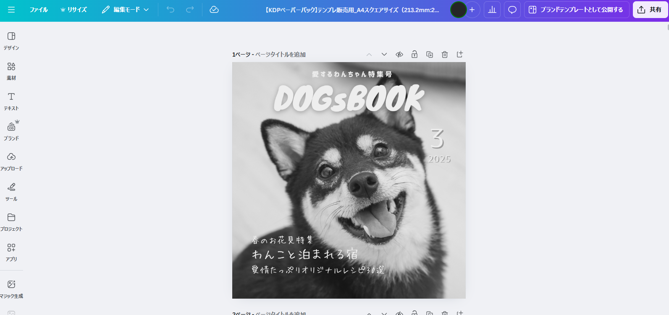The width and height of the screenshot is (669, 315).
Task: Move page 1 up with chevron
Action: point(369,55)
